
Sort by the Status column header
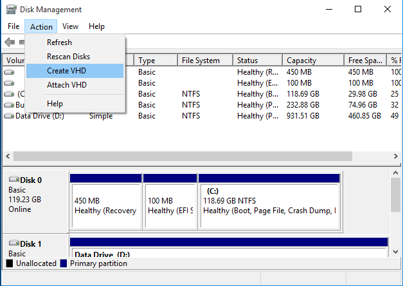pyautogui.click(x=258, y=61)
